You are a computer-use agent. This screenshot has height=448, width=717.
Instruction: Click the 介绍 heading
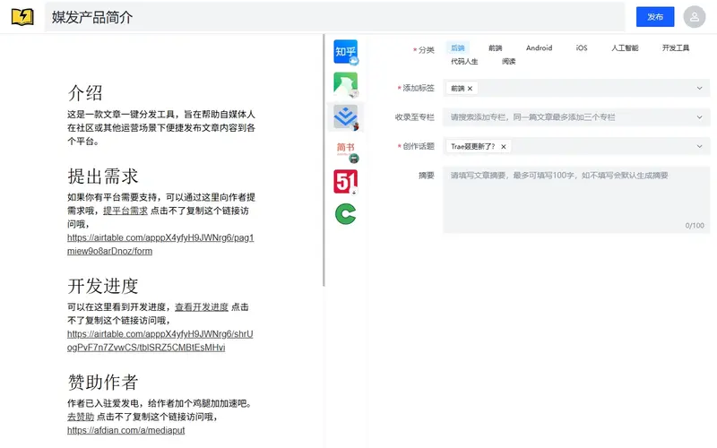[x=85, y=93]
